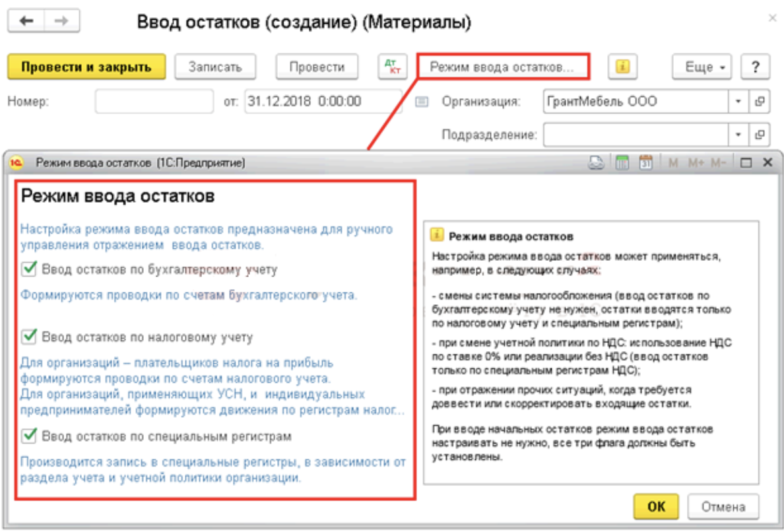Click the date picker icon near date field
The image size is (784, 532).
click(x=422, y=102)
